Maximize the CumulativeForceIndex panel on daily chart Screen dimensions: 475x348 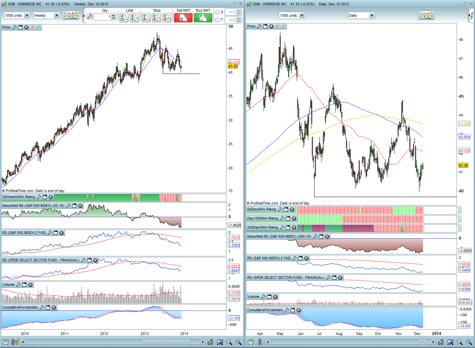[x=292, y=310]
